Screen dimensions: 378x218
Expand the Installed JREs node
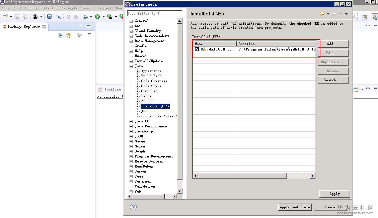click(x=137, y=106)
